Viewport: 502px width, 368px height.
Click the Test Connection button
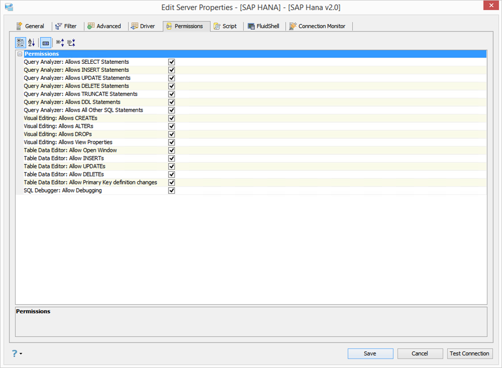[x=470, y=353]
